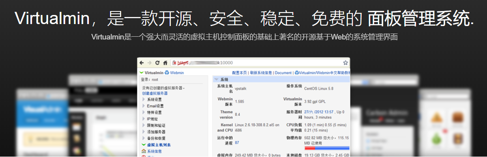Open 虚拟主机列表 in the sidebar
Image resolution: width=487 pixels, height=157 pixels.
coord(156,145)
